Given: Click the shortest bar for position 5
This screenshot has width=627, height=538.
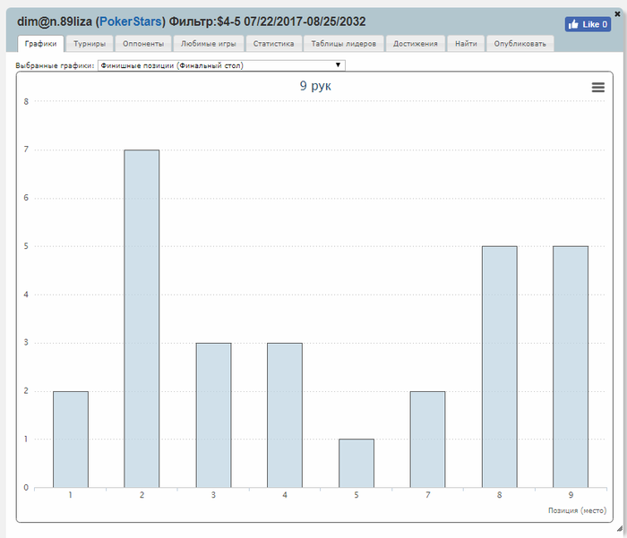Looking at the screenshot, I should 356,464.
